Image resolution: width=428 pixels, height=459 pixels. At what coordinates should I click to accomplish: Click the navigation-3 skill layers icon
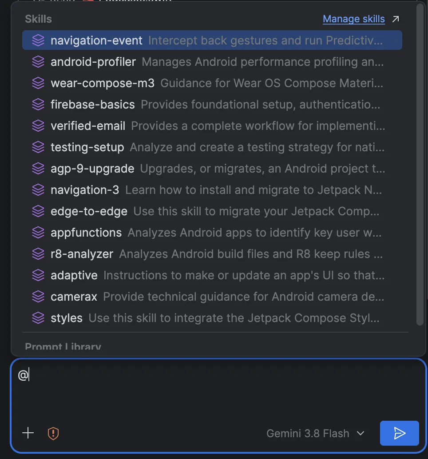[38, 190]
